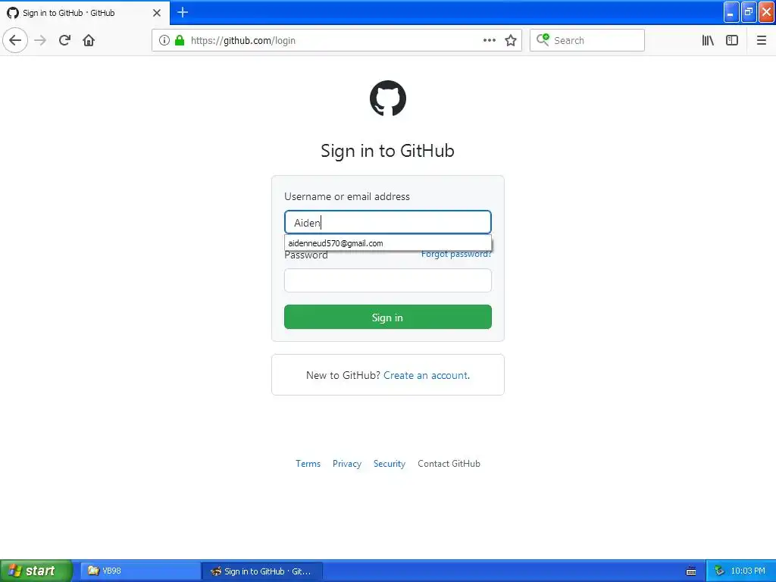Viewport: 776px width, 582px height.
Task: Click the system tray network icon
Action: 719,571
